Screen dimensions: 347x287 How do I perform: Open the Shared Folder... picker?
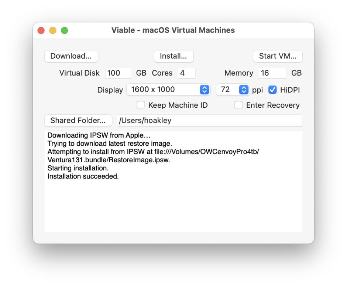coord(78,120)
